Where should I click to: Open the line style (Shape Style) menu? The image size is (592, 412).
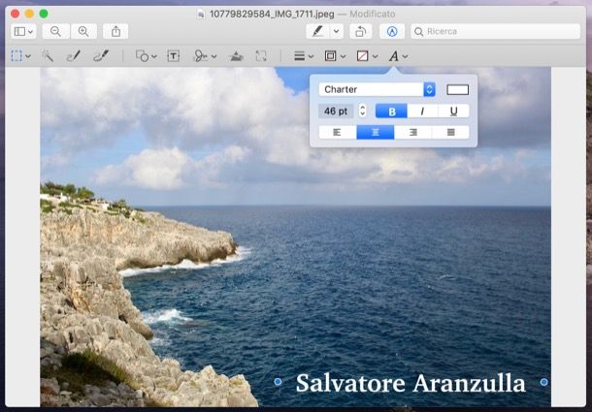point(300,56)
